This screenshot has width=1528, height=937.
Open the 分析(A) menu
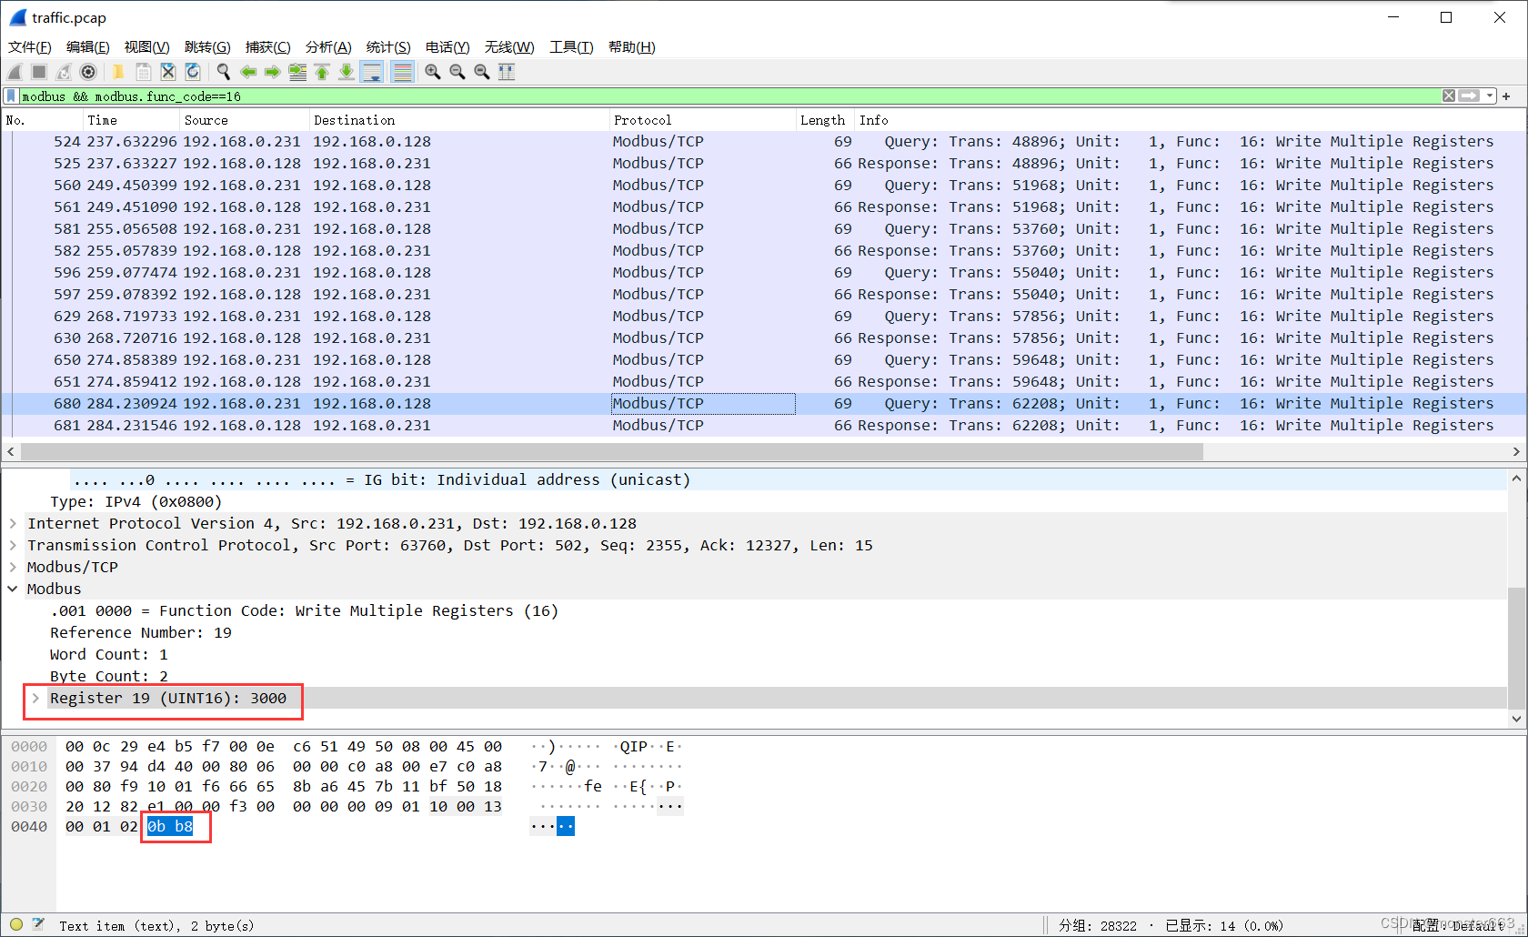click(x=328, y=47)
